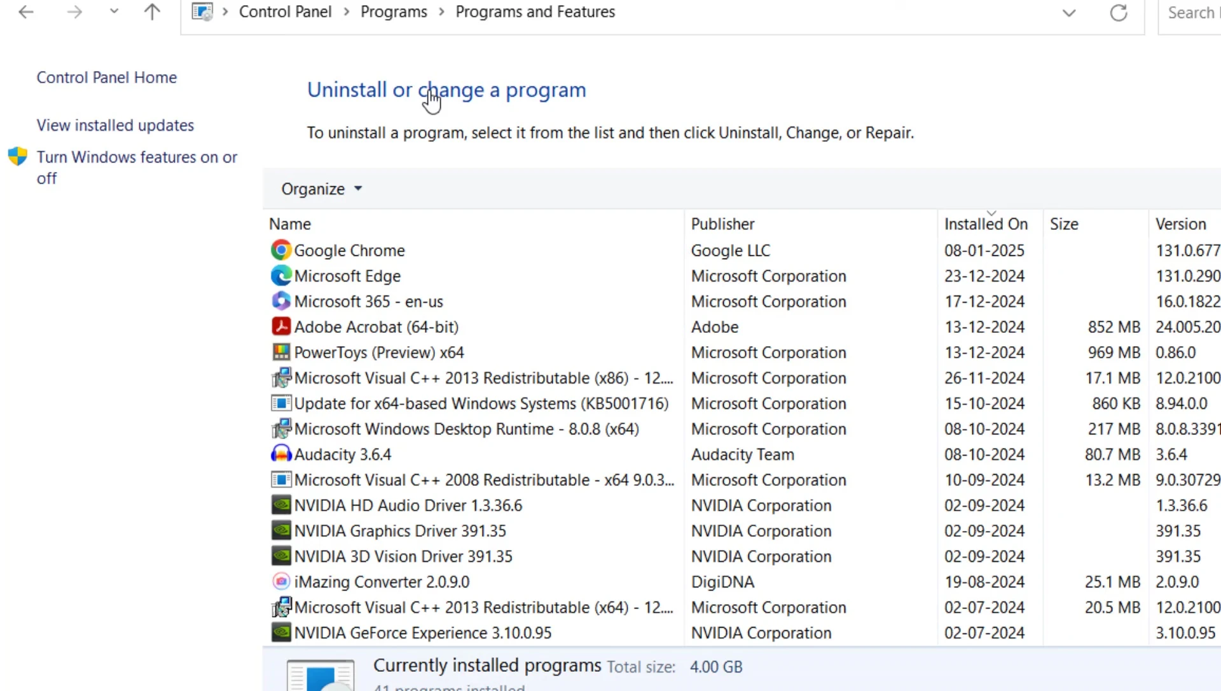Image resolution: width=1221 pixels, height=691 pixels.
Task: Click the Audacity headphones icon
Action: [x=281, y=454]
